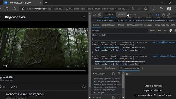Open video page three-dots menu
Viewport: 176px width, 99px height.
pos(83,17)
